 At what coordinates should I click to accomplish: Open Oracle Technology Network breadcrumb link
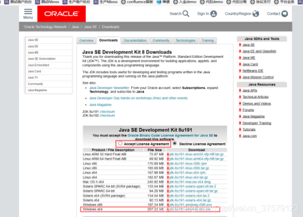45,27
